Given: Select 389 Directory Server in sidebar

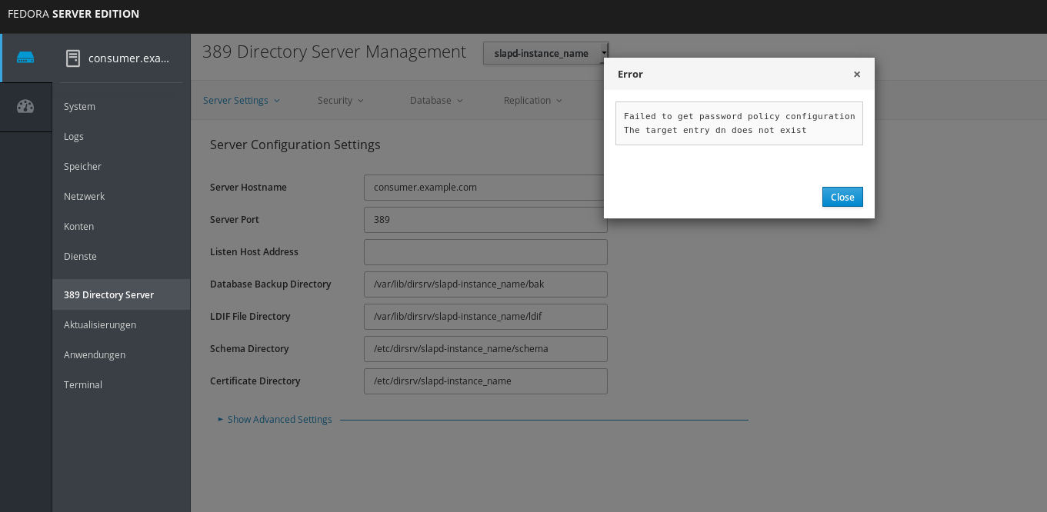Looking at the screenshot, I should tap(121, 294).
